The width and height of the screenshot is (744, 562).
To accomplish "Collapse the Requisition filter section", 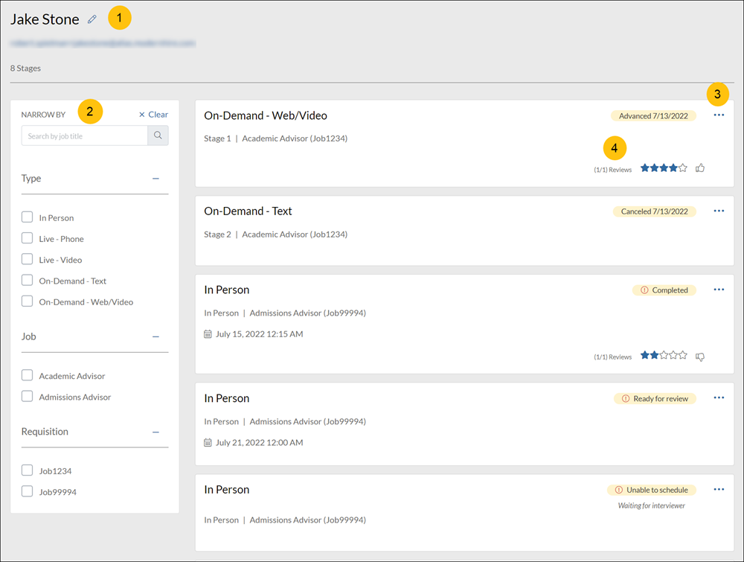I will pos(155,432).
